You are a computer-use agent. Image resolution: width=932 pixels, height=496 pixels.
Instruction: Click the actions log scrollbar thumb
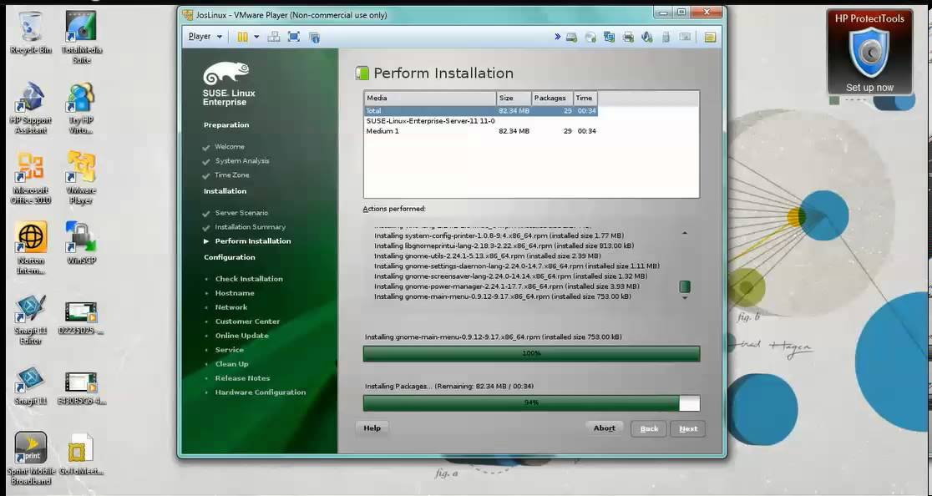tap(685, 287)
